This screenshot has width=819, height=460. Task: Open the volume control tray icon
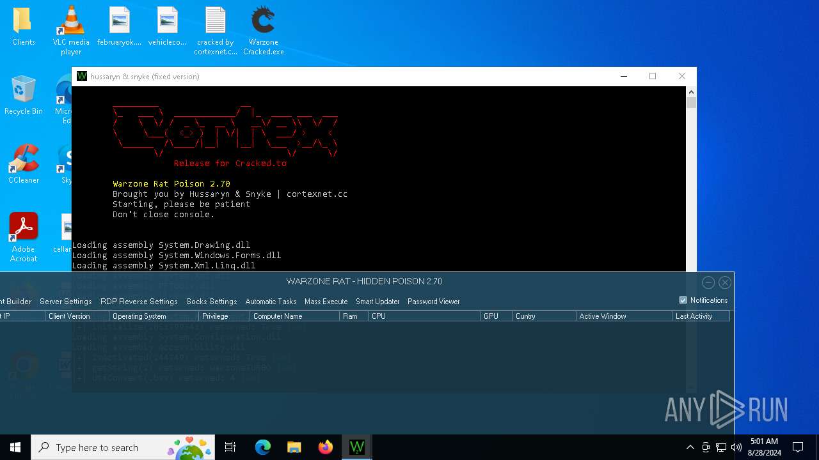click(x=736, y=447)
